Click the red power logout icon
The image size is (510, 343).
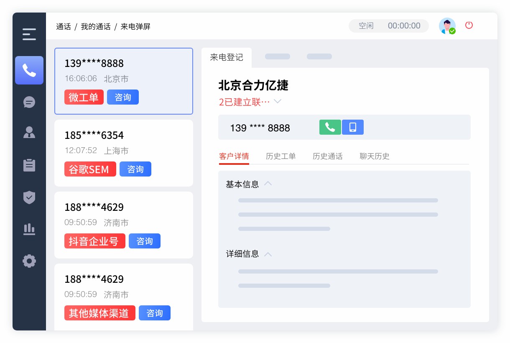tap(469, 25)
